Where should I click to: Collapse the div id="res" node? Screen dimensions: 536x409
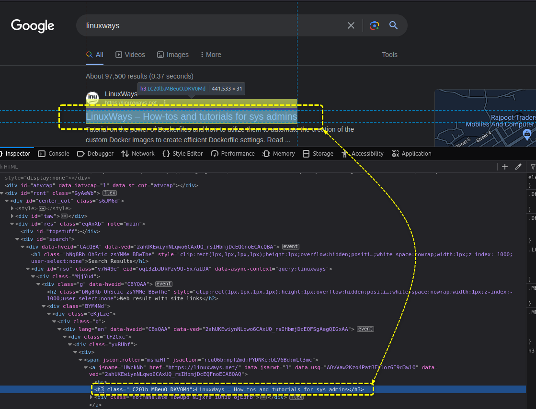[x=12, y=224]
